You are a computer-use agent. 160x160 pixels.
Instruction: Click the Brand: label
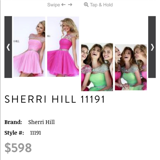(x=13, y=122)
